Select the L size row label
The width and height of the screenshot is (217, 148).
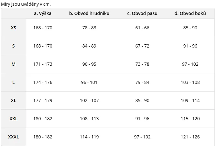tap(13, 82)
